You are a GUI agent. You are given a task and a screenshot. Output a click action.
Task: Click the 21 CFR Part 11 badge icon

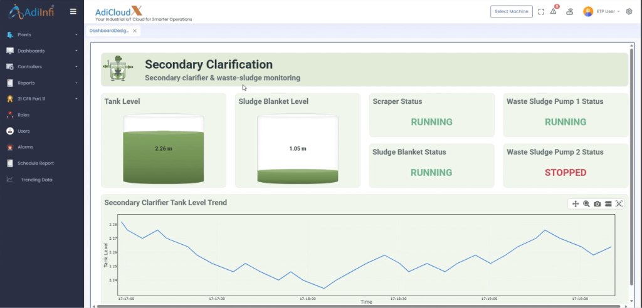10,99
